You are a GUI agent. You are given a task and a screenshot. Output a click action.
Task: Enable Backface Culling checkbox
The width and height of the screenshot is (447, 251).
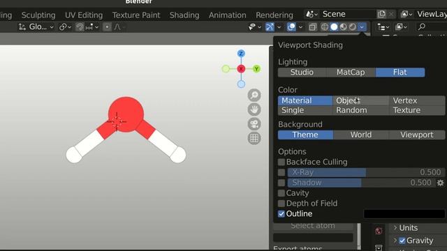point(281,162)
